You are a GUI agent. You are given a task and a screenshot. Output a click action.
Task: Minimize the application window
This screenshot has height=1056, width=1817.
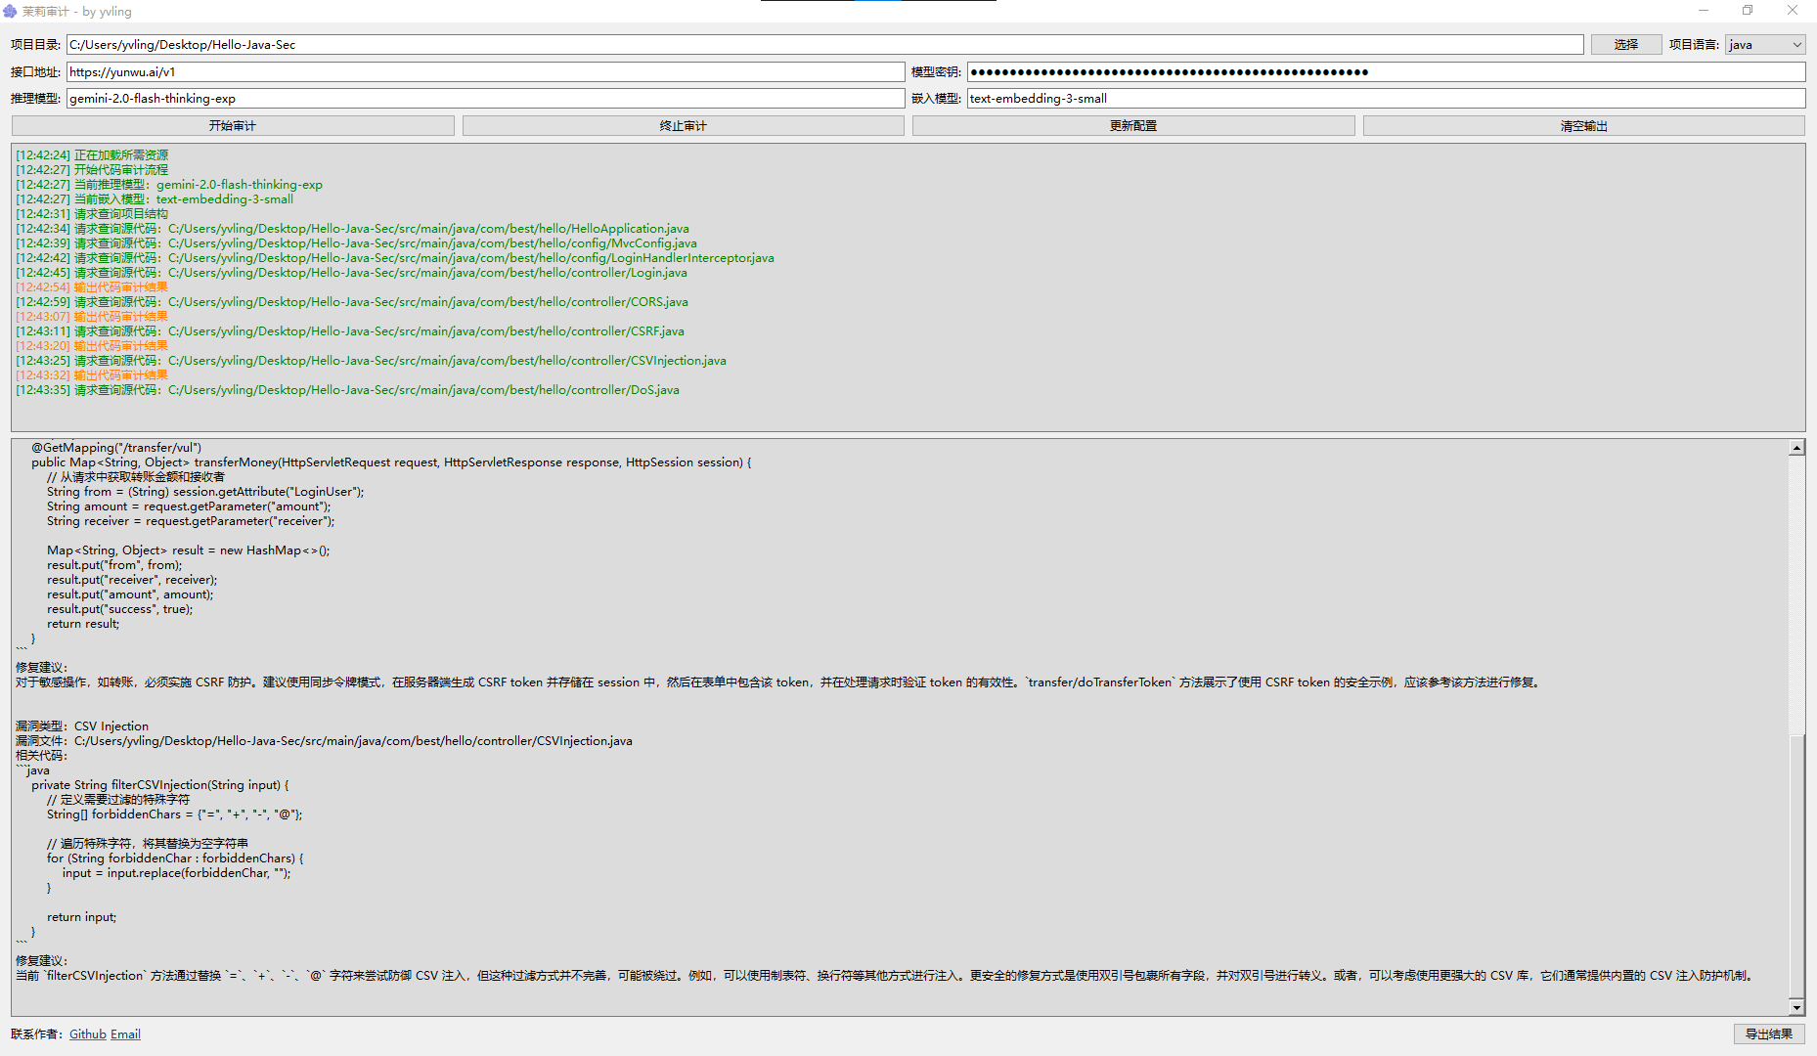[x=1703, y=11]
